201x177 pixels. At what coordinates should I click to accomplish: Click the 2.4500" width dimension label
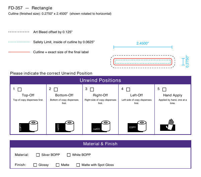pyautogui.click(x=143, y=43)
